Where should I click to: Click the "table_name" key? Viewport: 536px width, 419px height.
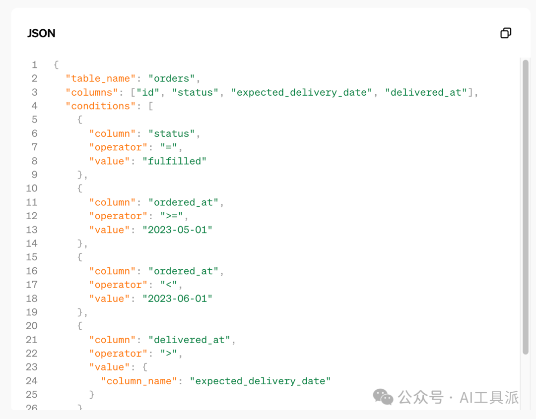tap(101, 78)
